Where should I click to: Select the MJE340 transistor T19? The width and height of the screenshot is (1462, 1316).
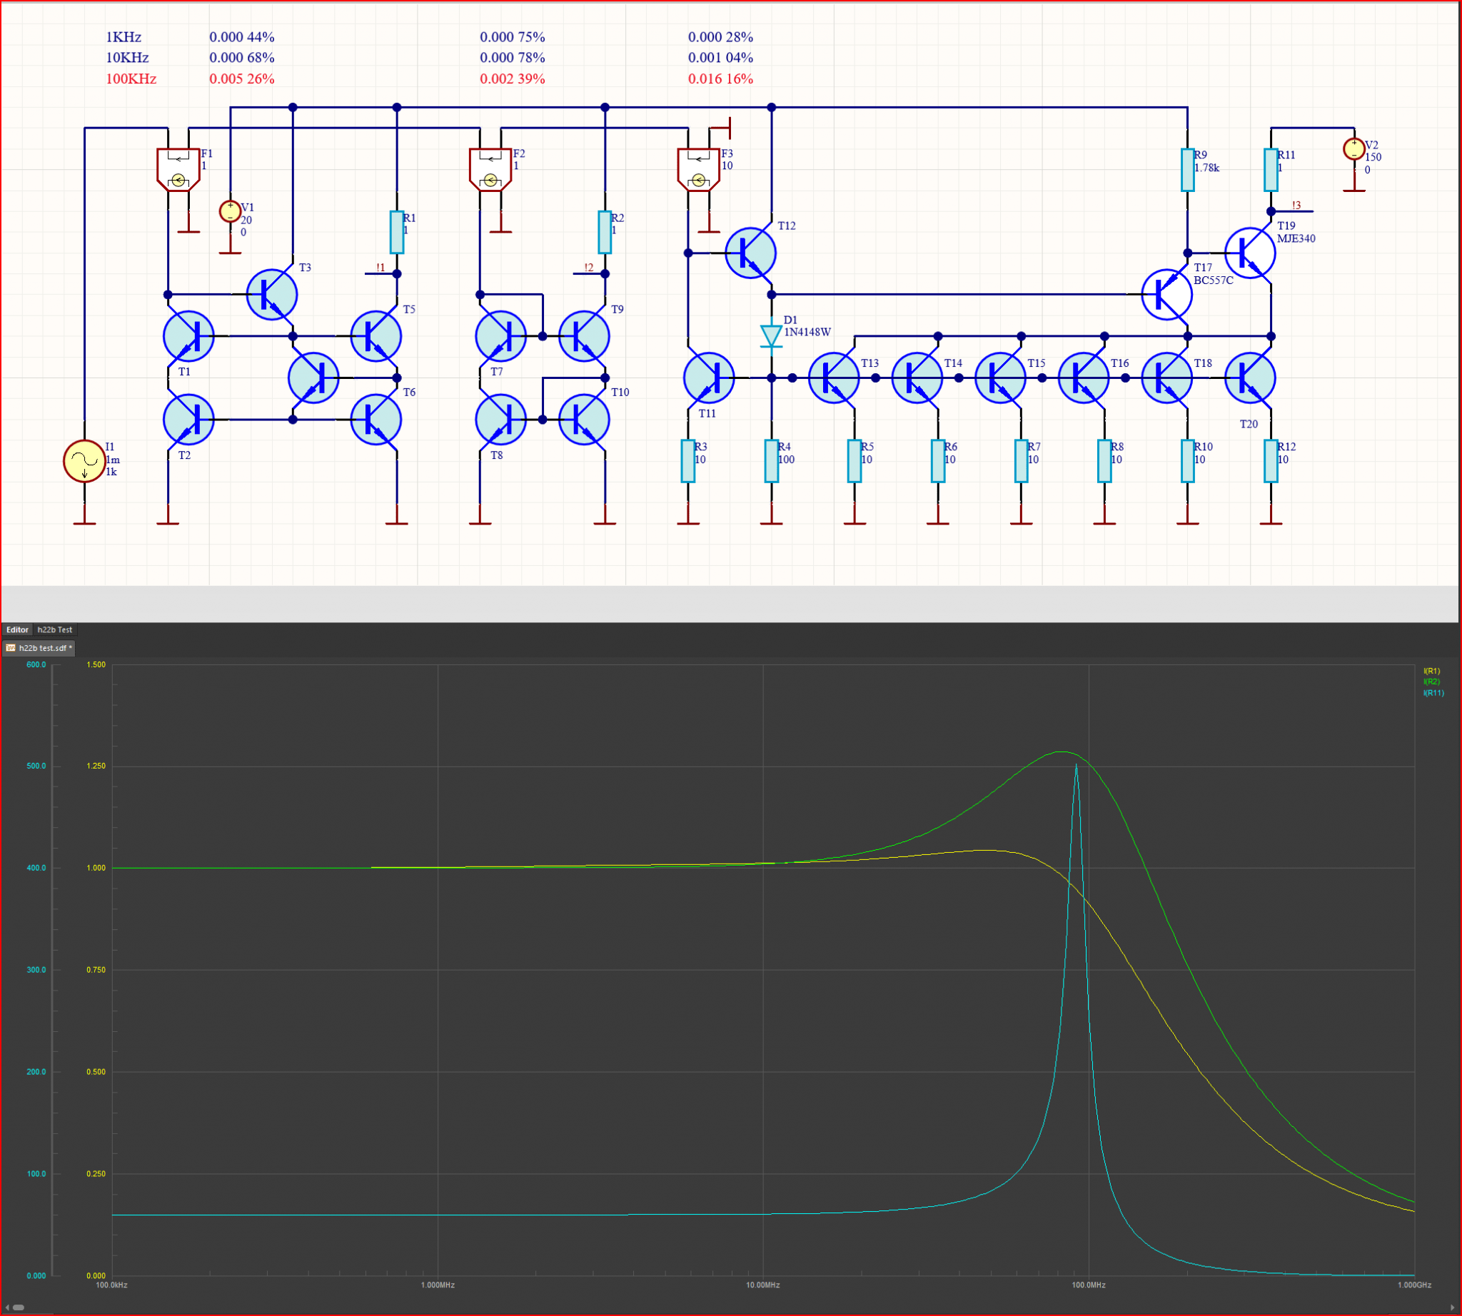1249,253
